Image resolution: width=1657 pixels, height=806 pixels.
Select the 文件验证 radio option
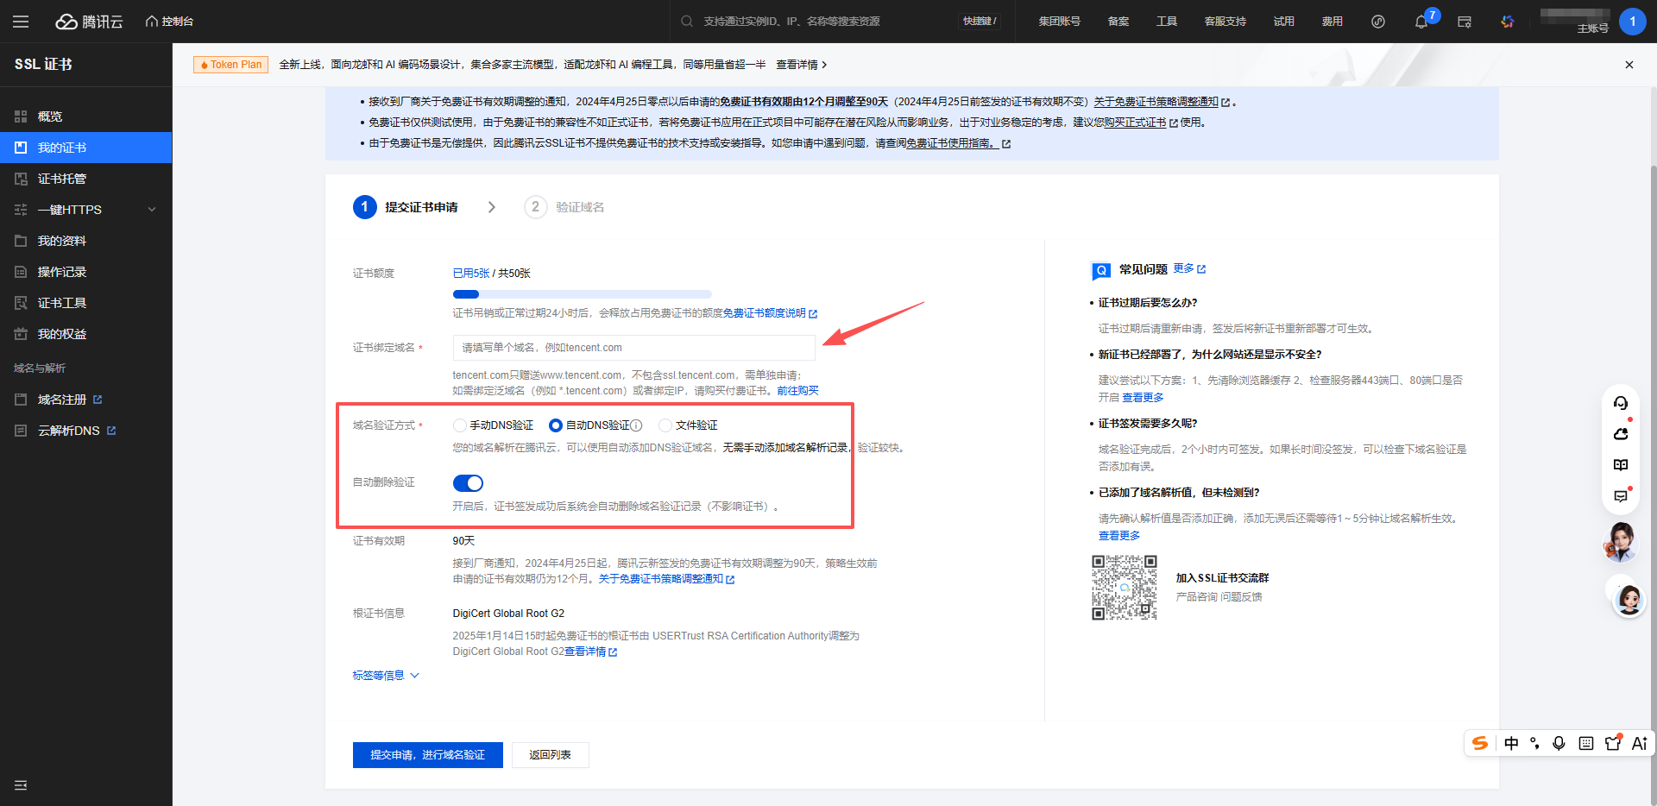[665, 425]
